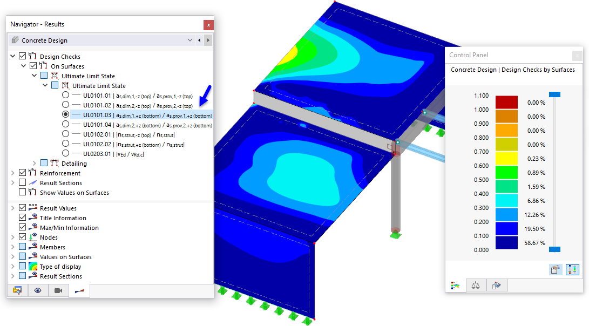
Task: Toggle the double slider display icon
Action: point(572,269)
